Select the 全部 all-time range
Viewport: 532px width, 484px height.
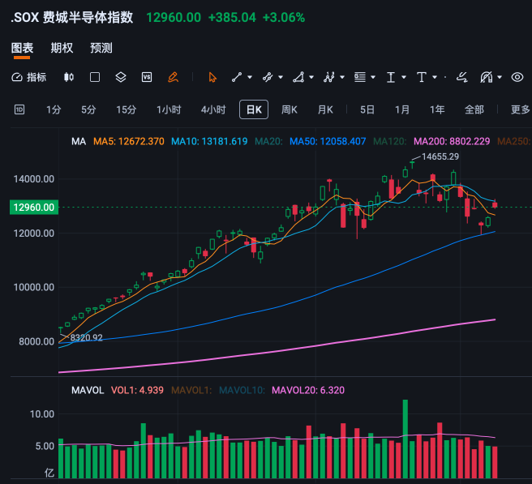pos(474,109)
